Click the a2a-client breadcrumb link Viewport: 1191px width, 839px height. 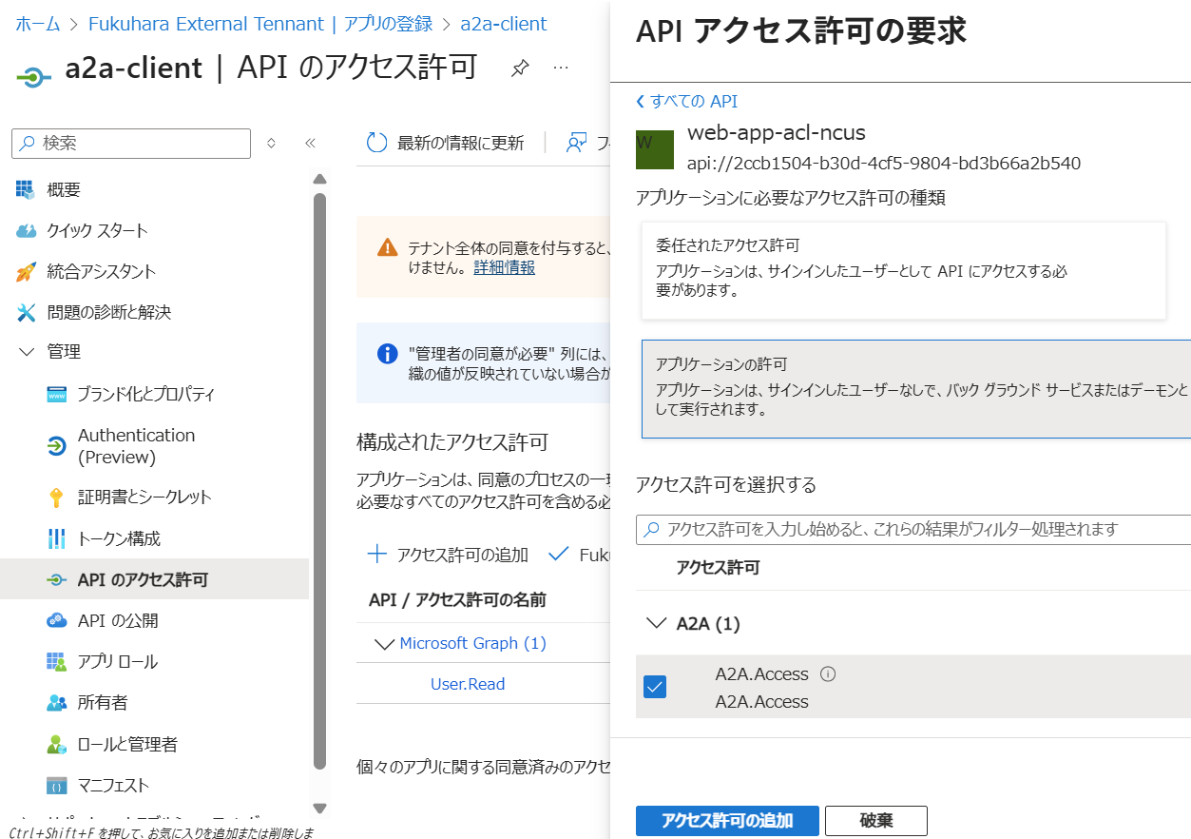pos(503,24)
